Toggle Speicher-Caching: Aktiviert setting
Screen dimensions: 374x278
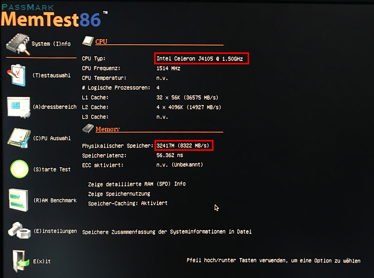(128, 203)
